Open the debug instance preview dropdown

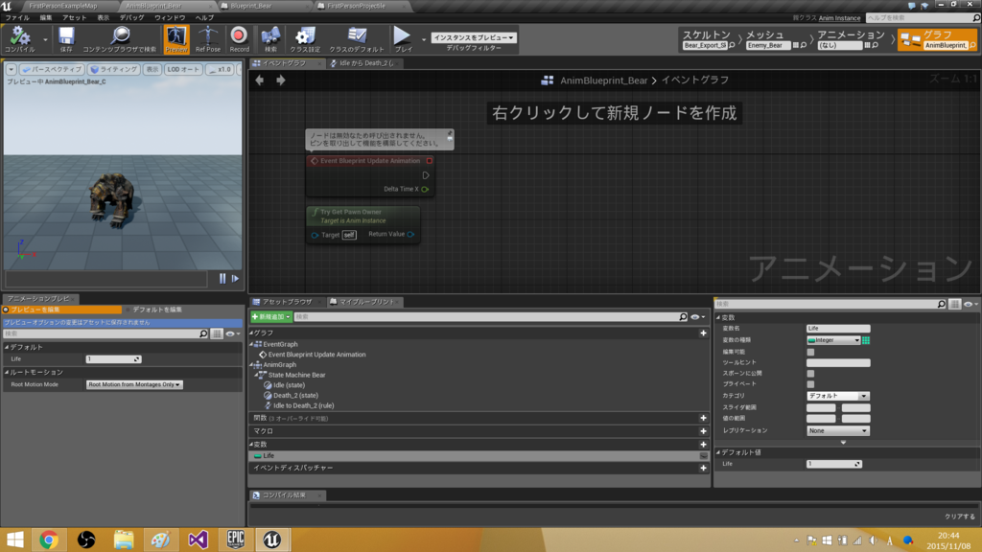click(x=474, y=37)
